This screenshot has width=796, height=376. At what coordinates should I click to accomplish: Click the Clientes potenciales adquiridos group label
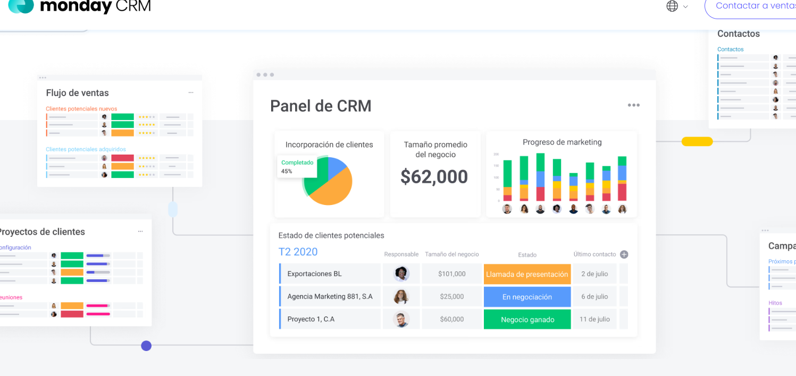[86, 150]
